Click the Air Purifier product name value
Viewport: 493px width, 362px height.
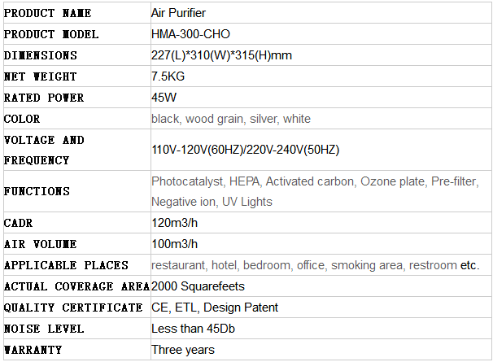tap(178, 13)
